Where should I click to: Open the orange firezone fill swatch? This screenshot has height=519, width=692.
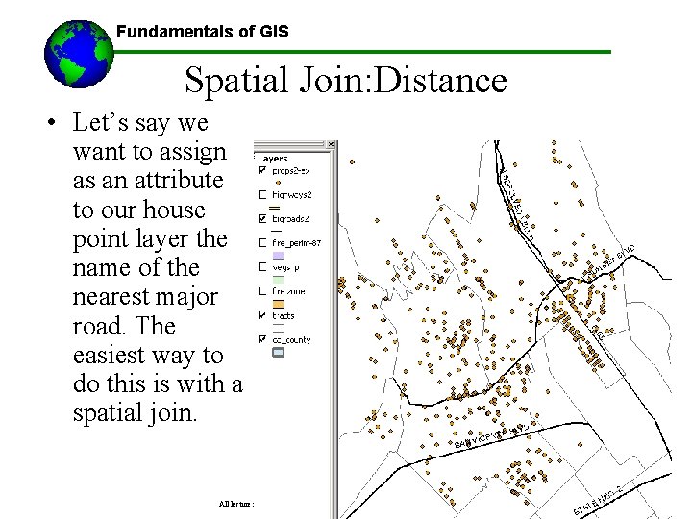point(278,304)
